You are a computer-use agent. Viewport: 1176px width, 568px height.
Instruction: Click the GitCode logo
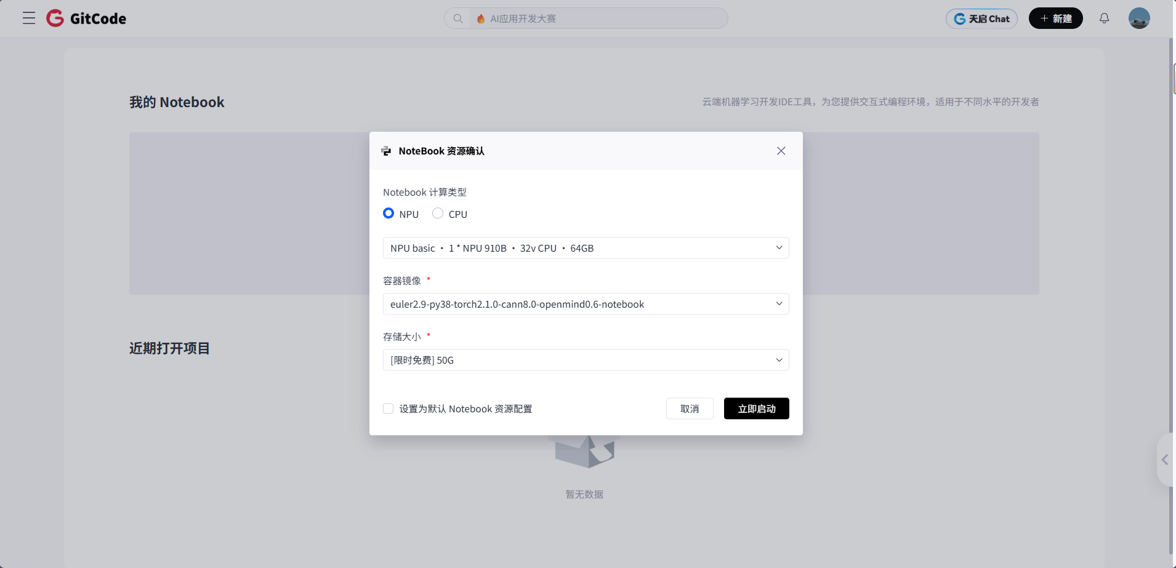click(x=86, y=18)
